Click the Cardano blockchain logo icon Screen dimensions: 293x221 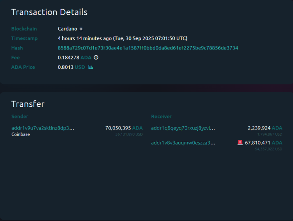pyautogui.click(x=81, y=29)
